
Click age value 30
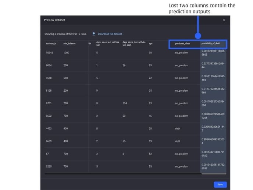(x=150, y=53)
